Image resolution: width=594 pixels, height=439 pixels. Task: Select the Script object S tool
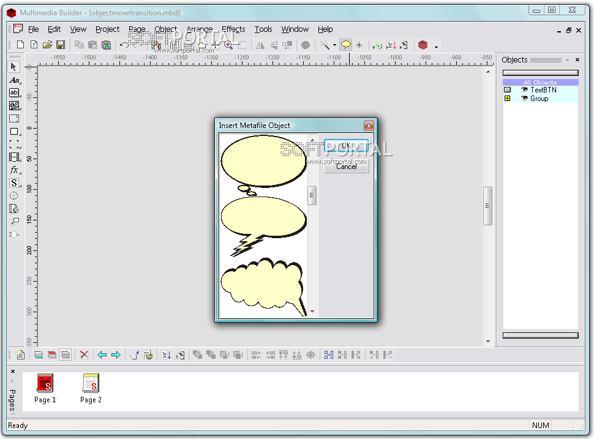pos(14,183)
